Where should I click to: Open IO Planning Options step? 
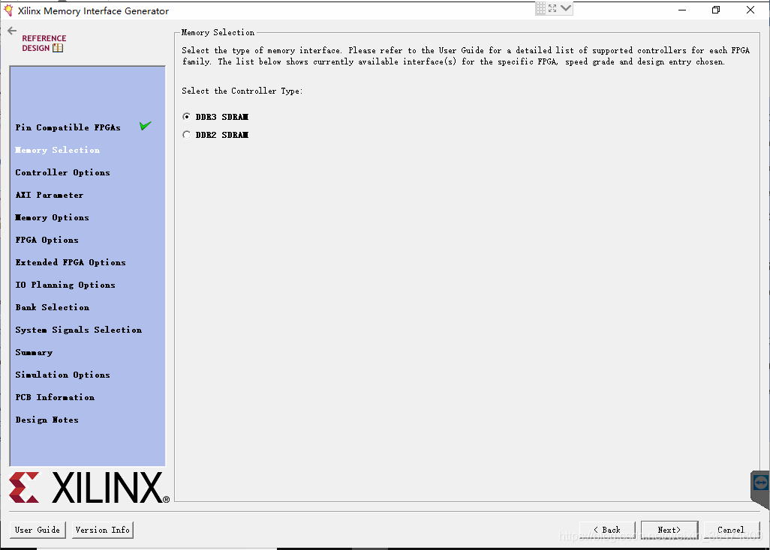point(65,285)
